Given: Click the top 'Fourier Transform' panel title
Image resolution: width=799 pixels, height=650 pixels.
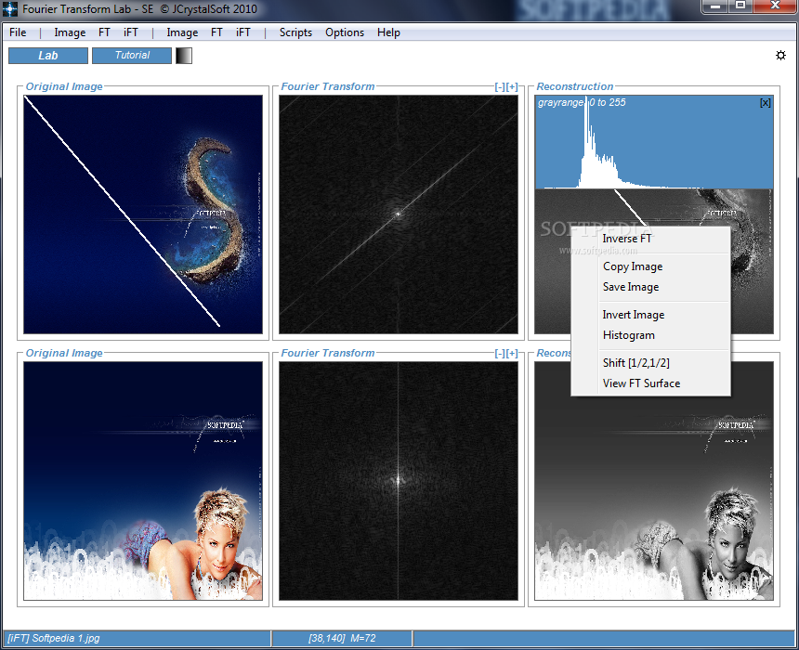Looking at the screenshot, I should point(328,86).
